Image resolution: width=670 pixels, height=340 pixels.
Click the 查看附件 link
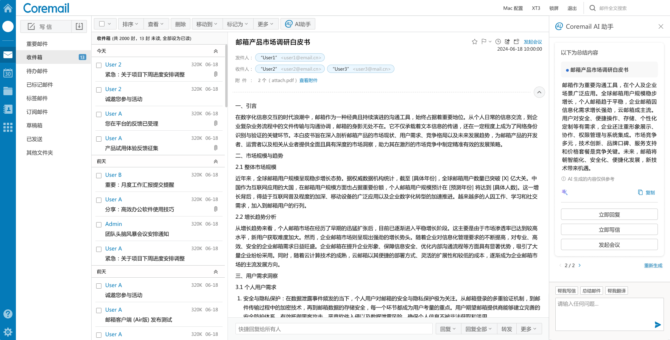click(x=308, y=80)
